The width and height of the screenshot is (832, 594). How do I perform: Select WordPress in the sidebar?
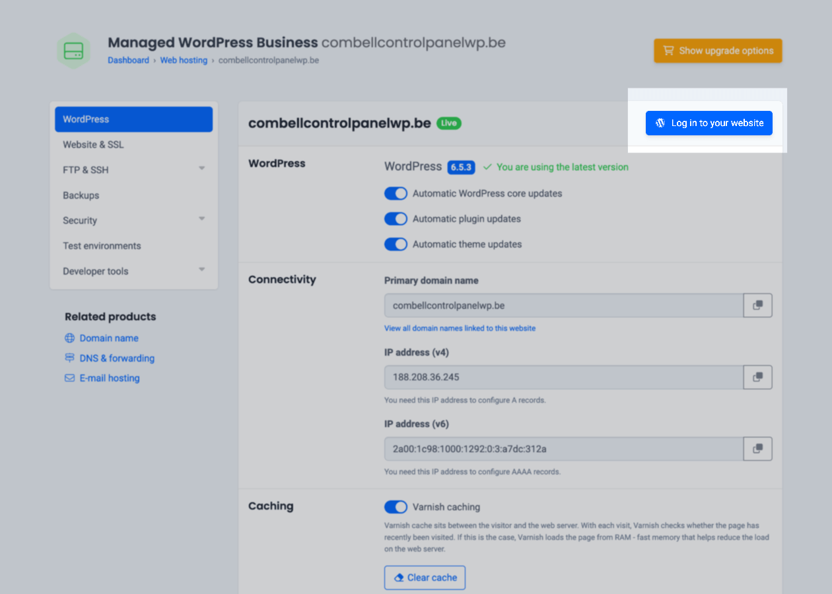[134, 119]
